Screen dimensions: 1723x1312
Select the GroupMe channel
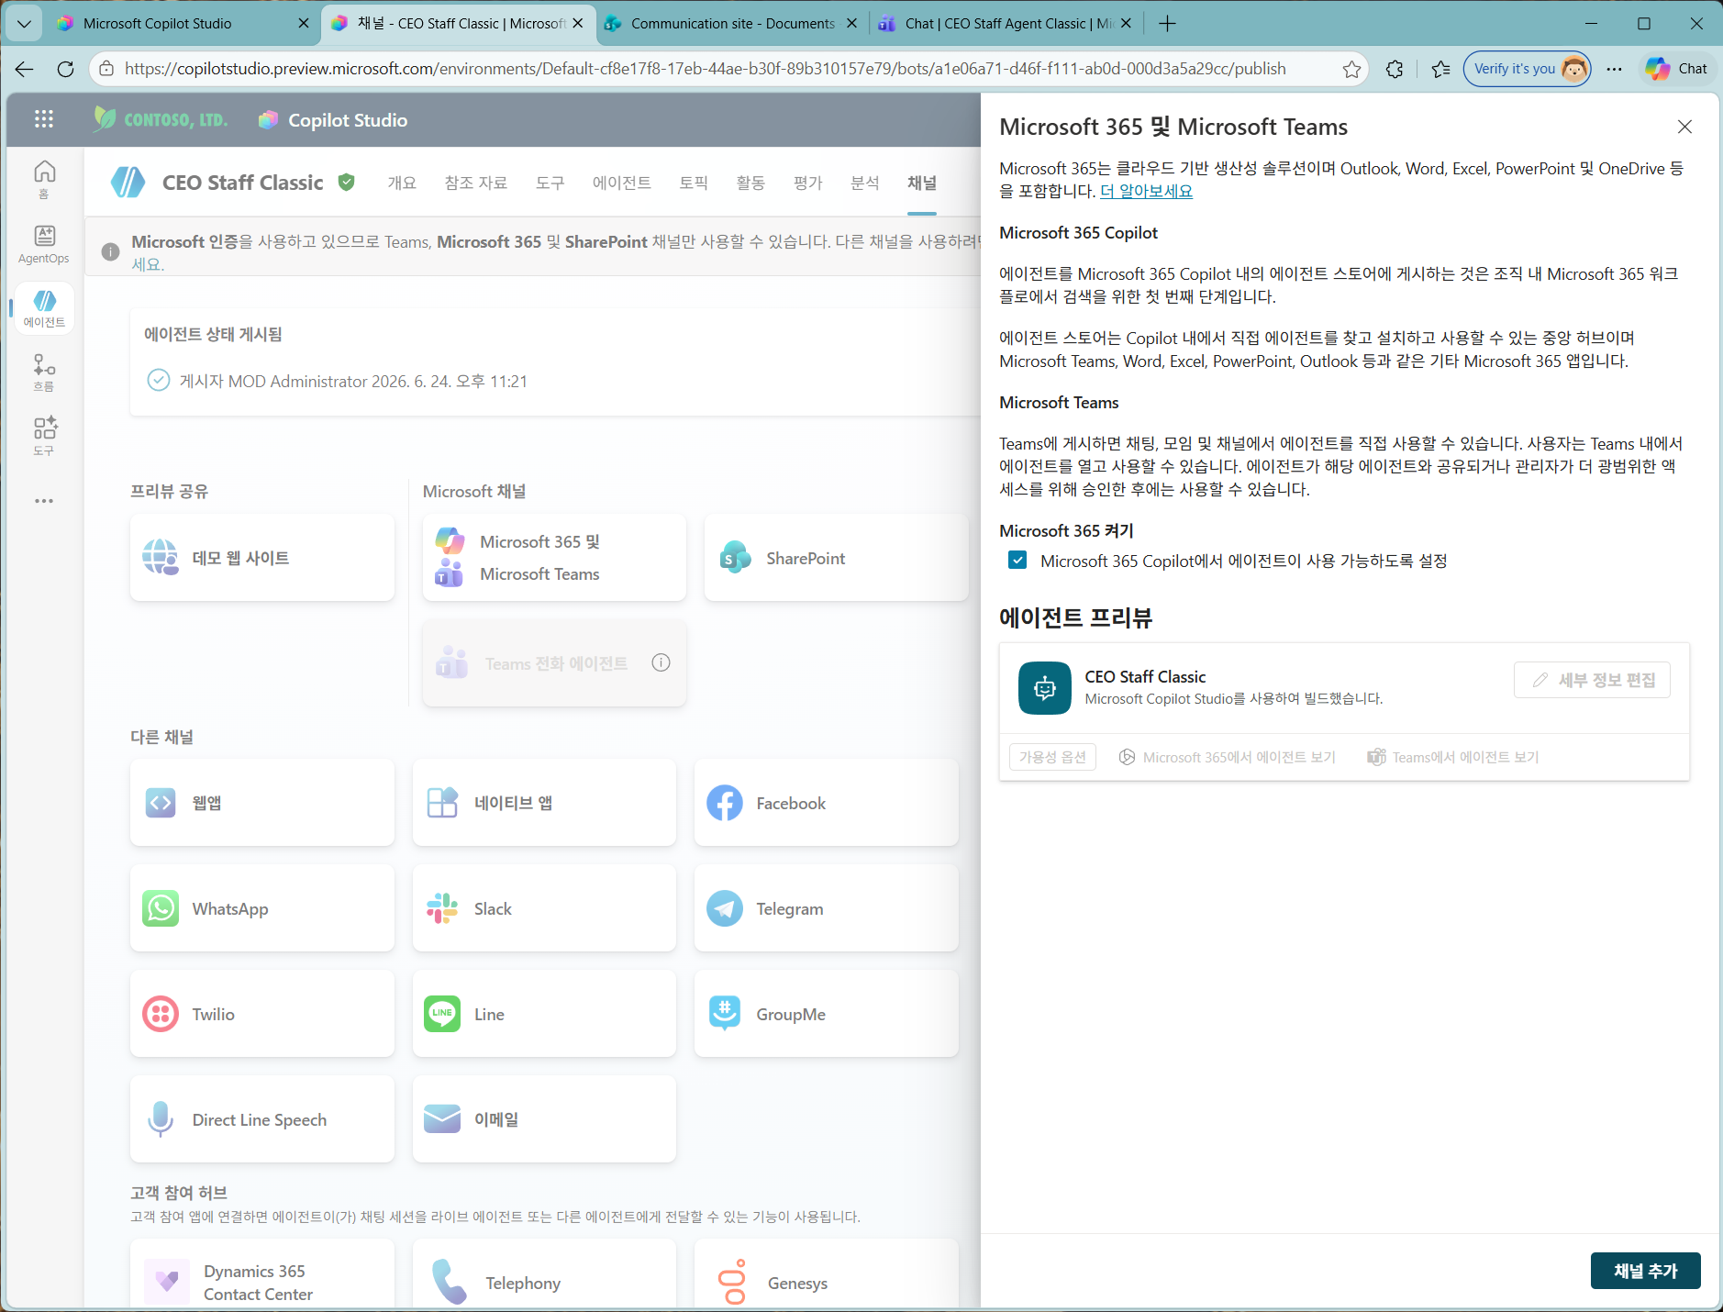click(827, 1014)
